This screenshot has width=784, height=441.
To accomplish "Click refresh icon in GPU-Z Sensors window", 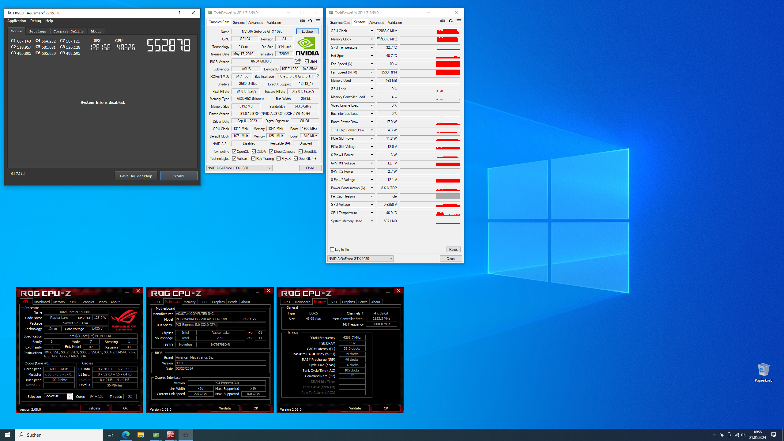I will (x=450, y=21).
